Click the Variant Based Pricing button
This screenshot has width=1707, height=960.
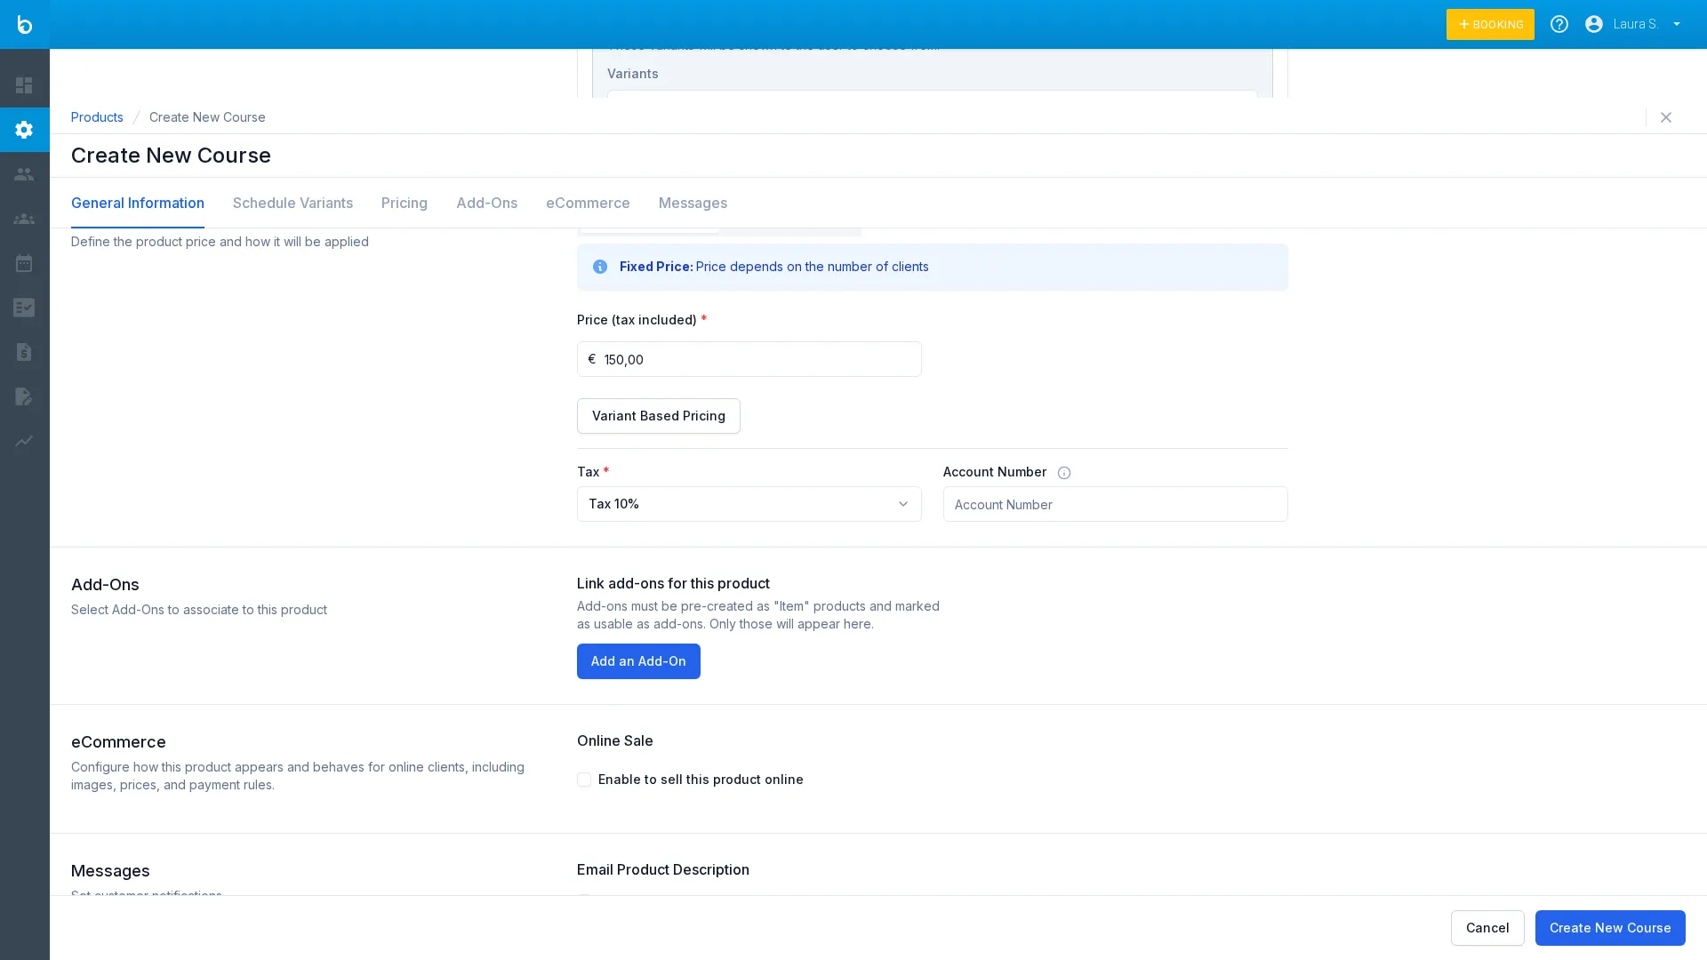coord(658,416)
